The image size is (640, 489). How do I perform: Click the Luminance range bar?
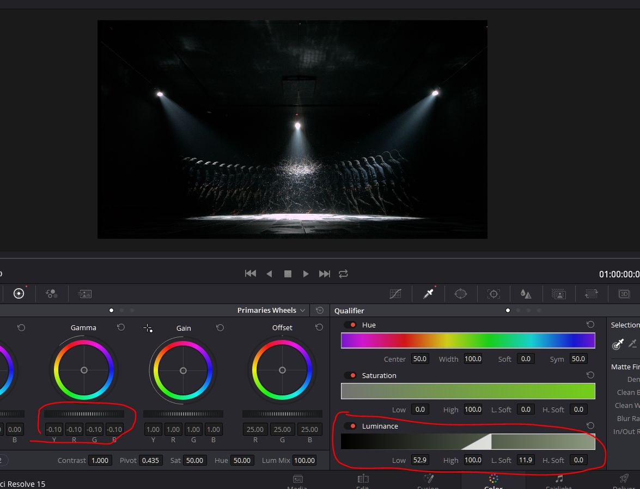coord(468,442)
